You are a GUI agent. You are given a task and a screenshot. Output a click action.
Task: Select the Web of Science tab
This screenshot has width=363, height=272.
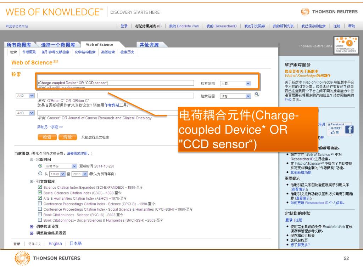click(x=100, y=45)
